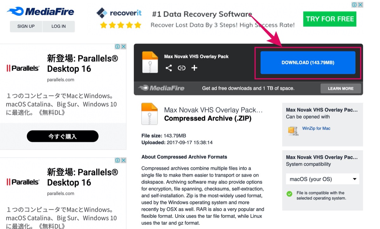Click 'Get ad free downloads and 1 TB of space.'
Image resolution: width=380 pixels, height=229 pixels.
click(x=248, y=88)
